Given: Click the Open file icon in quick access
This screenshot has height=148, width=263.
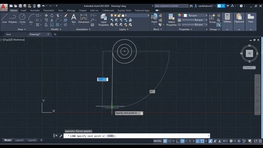Looking at the screenshot, I should [x=16, y=6].
